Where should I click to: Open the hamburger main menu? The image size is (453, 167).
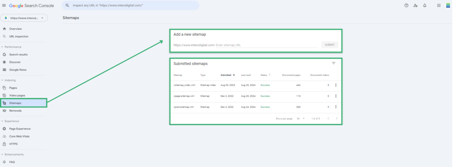pyautogui.click(x=4, y=5)
